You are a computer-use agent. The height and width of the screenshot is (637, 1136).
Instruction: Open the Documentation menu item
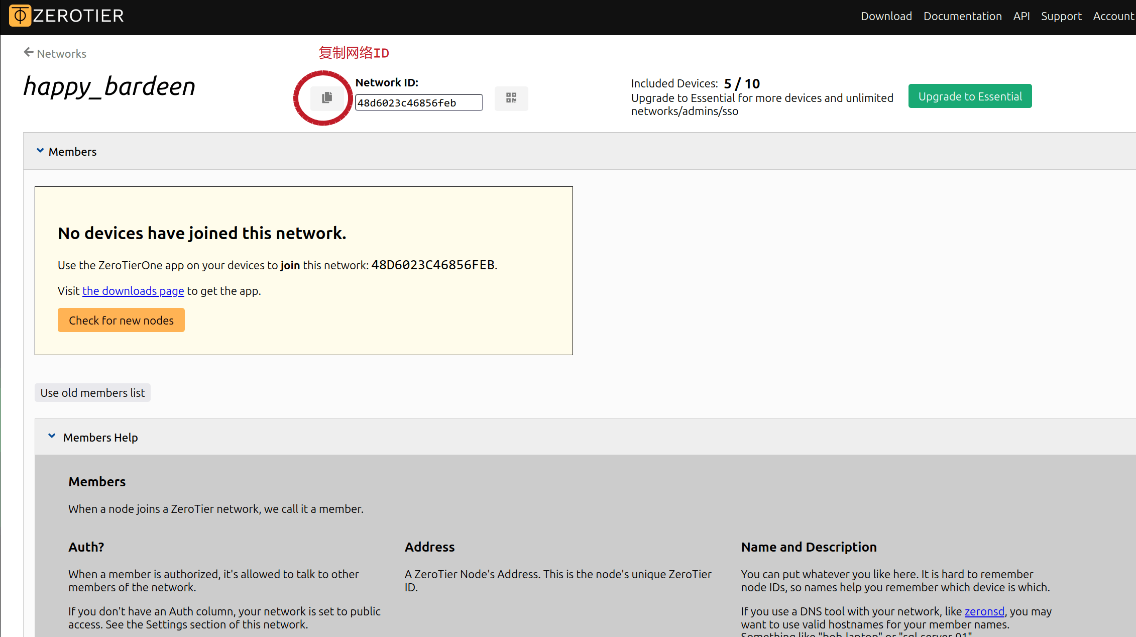[x=962, y=16]
